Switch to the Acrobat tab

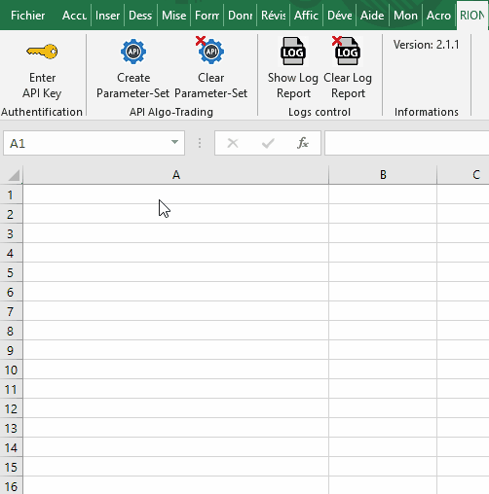coord(438,16)
